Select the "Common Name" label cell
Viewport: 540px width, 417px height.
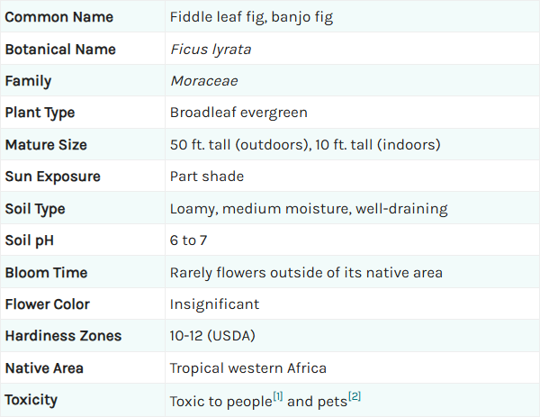[83, 16]
